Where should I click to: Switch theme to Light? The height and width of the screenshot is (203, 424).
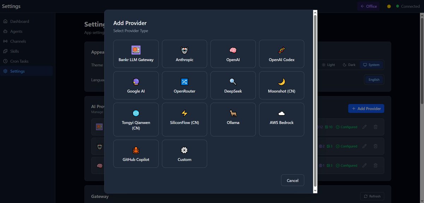pos(328,65)
